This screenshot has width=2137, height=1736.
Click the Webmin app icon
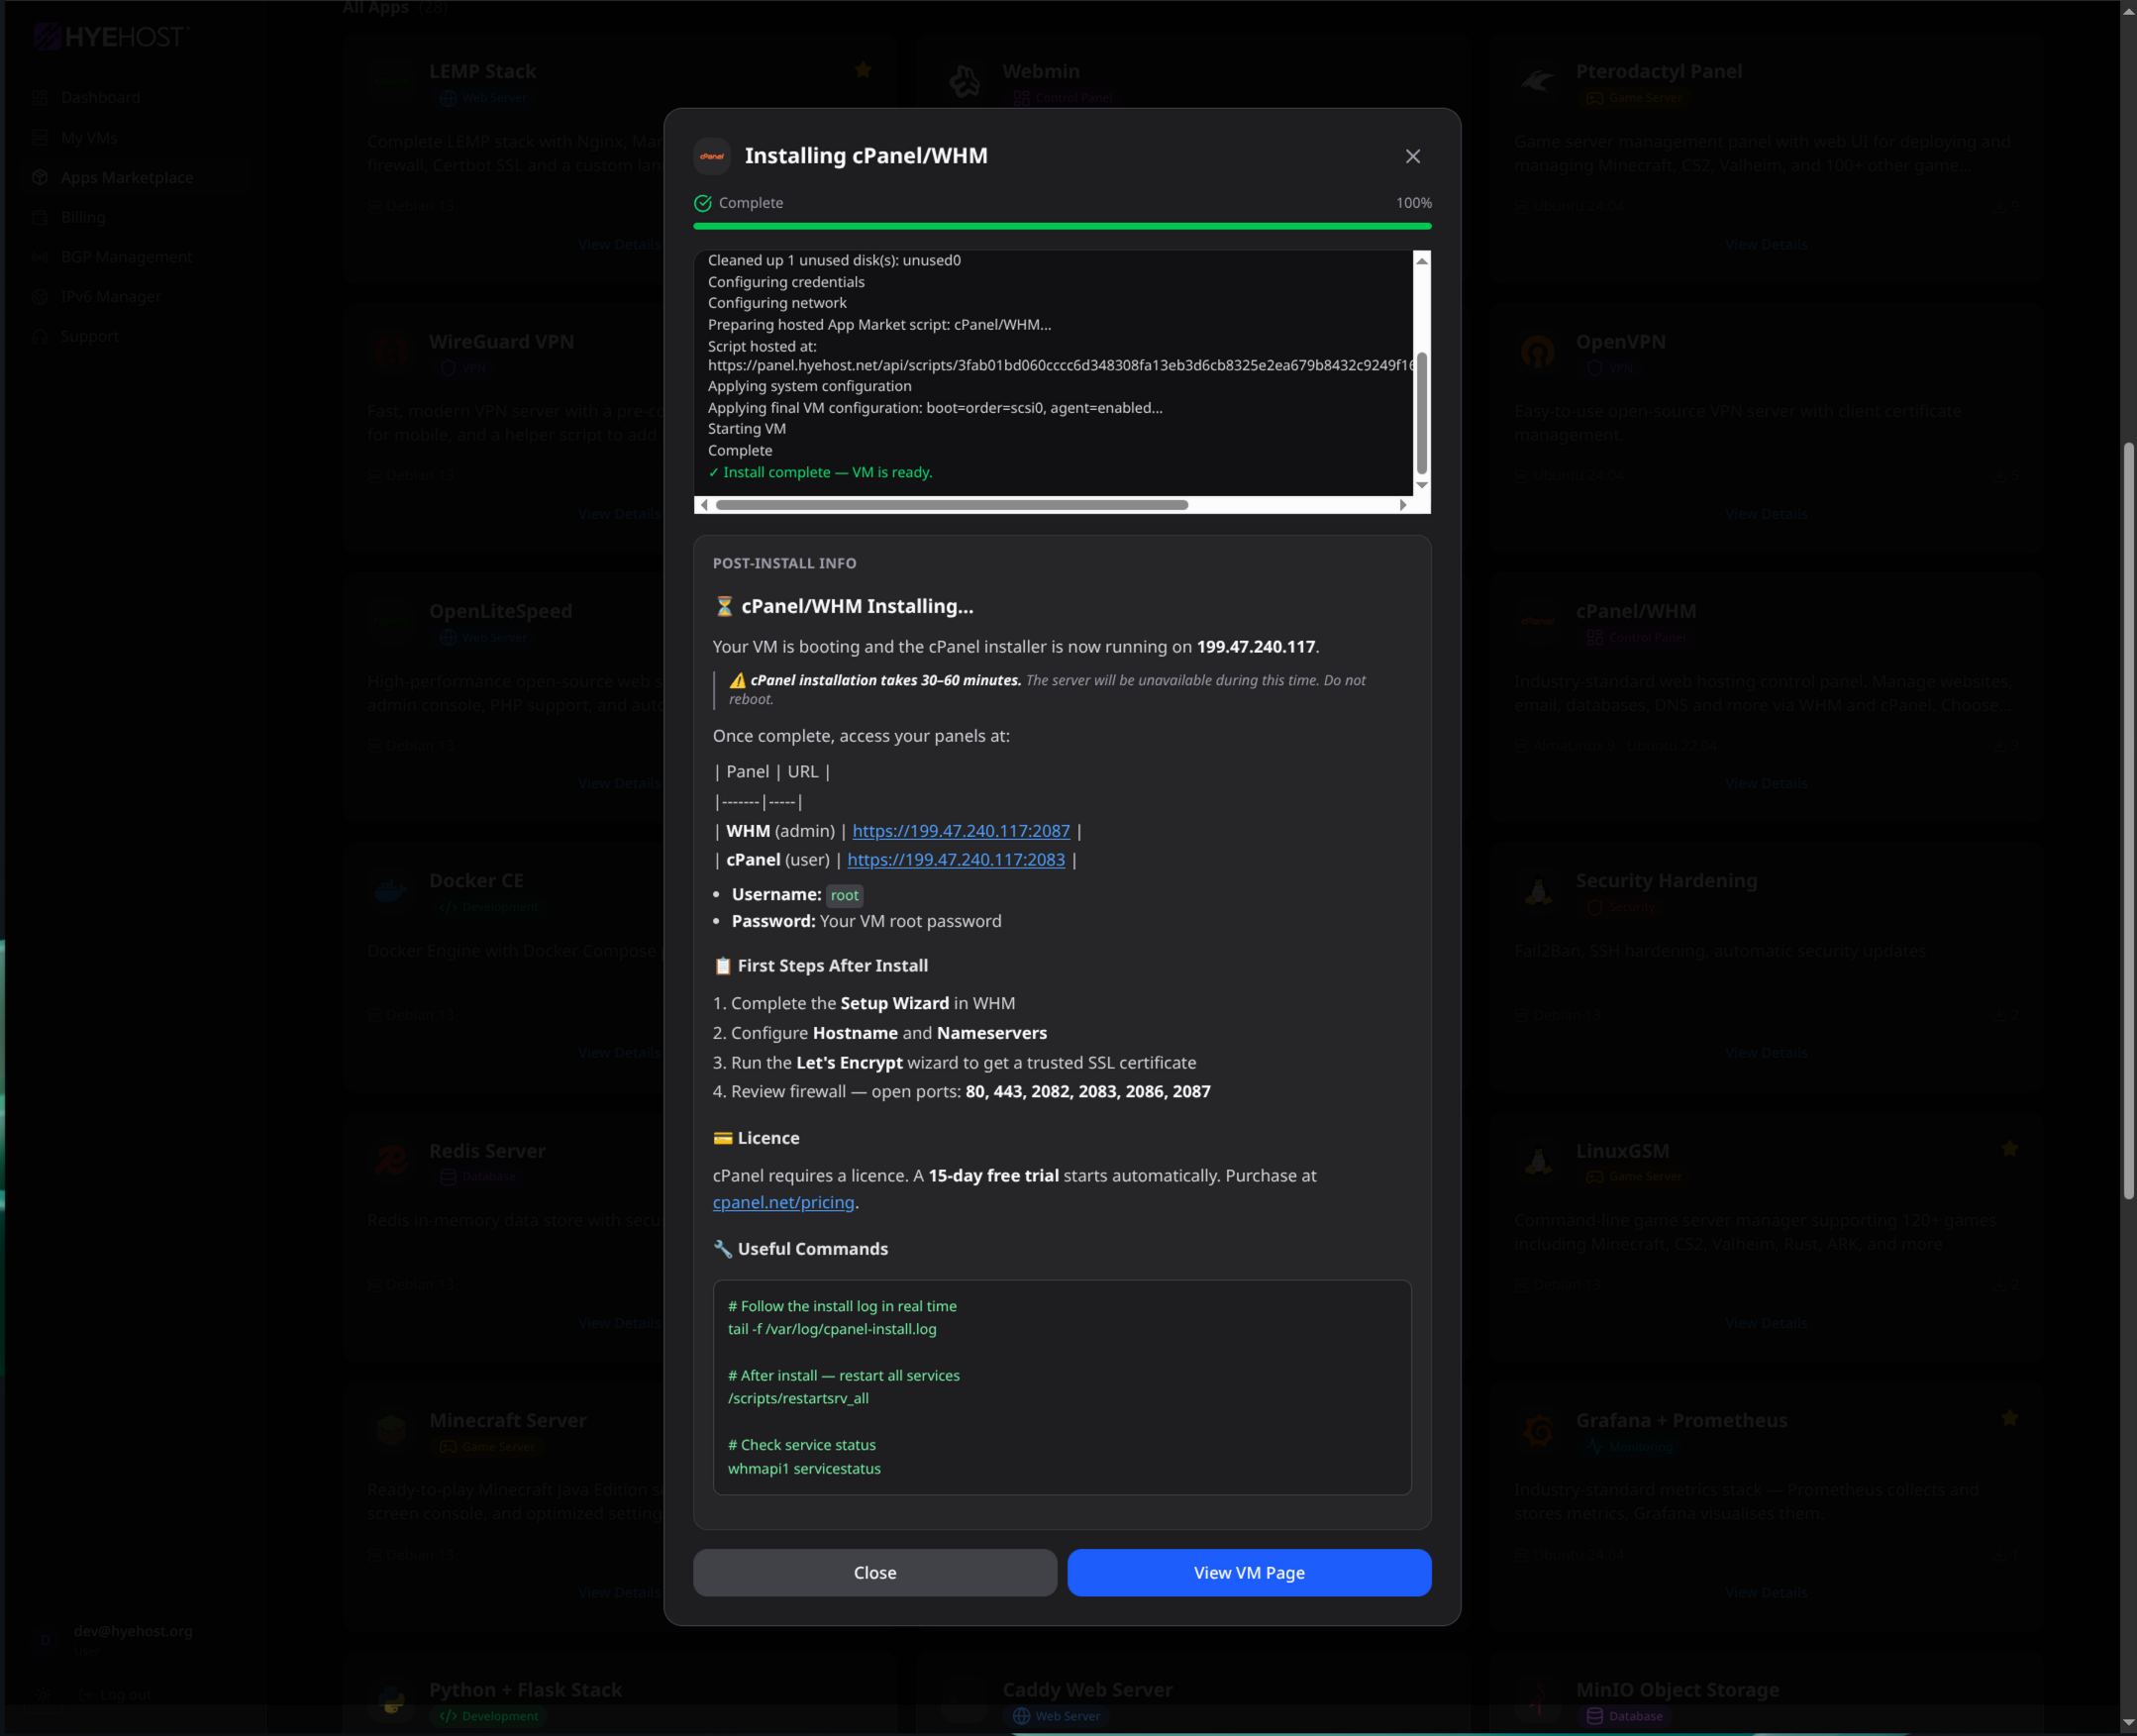point(964,81)
